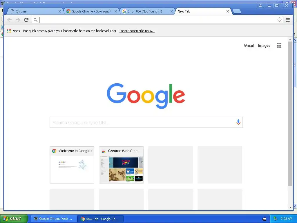Open the Google apps grid launcher

[x=279, y=45]
